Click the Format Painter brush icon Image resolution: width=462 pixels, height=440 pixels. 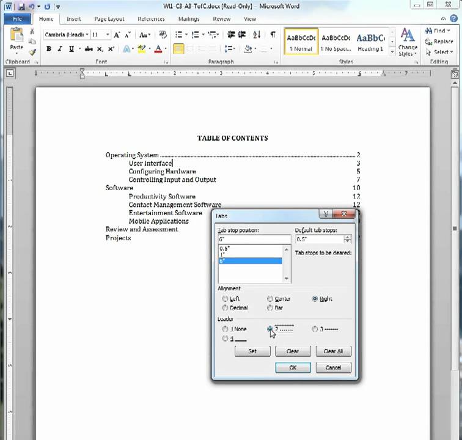32,53
